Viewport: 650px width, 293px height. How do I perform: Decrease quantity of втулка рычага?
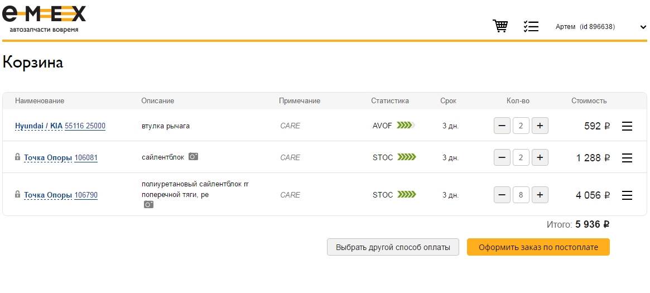pos(502,126)
